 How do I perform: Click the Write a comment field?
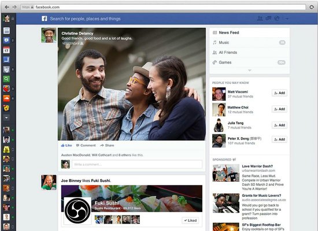click(137, 164)
